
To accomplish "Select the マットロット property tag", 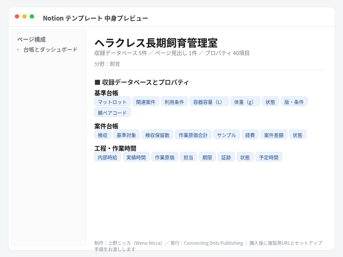I will coord(113,101).
